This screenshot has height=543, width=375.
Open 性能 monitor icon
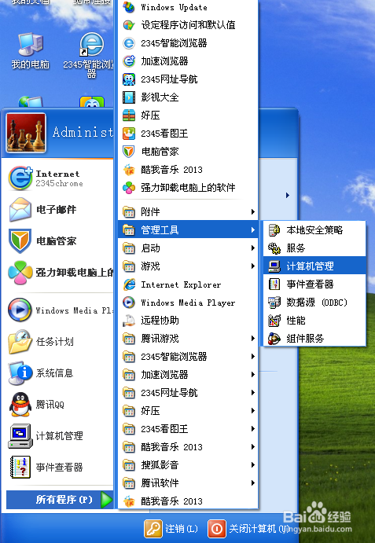pyautogui.click(x=274, y=321)
